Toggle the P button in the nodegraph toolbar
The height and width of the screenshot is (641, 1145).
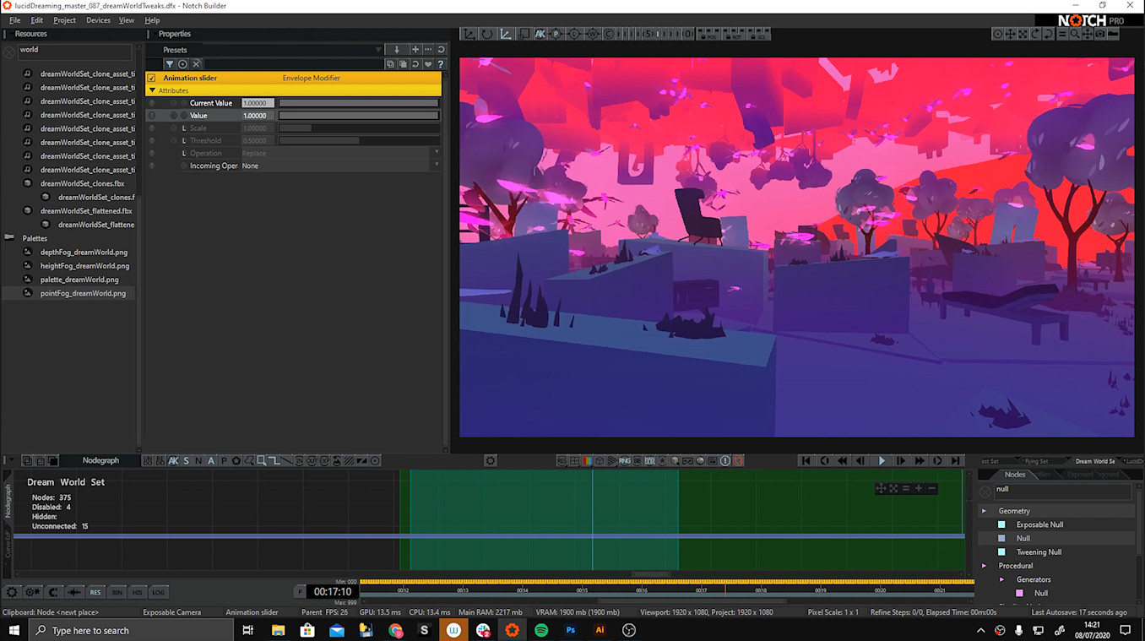click(224, 461)
